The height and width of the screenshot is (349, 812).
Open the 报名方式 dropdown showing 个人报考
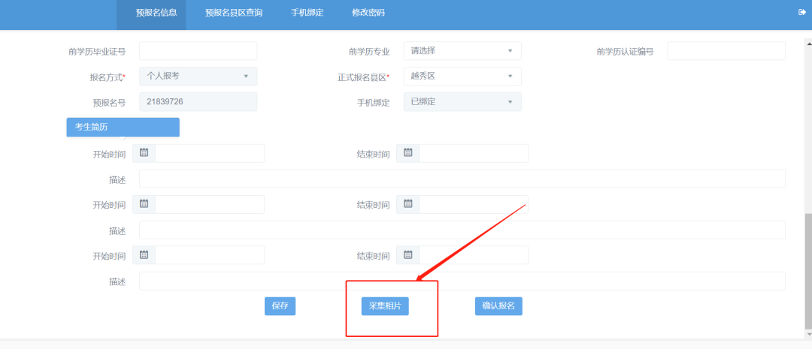coord(198,77)
